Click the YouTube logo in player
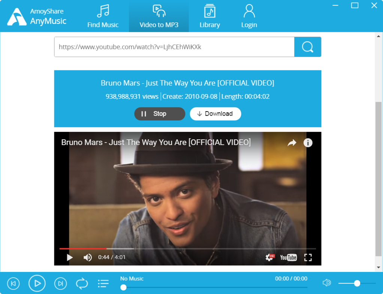The width and height of the screenshot is (383, 294). pyautogui.click(x=288, y=257)
